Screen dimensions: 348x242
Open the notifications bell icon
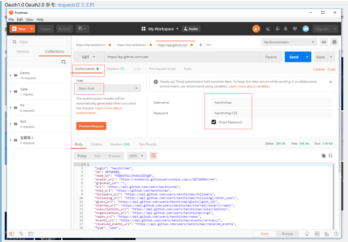[x=286, y=29]
